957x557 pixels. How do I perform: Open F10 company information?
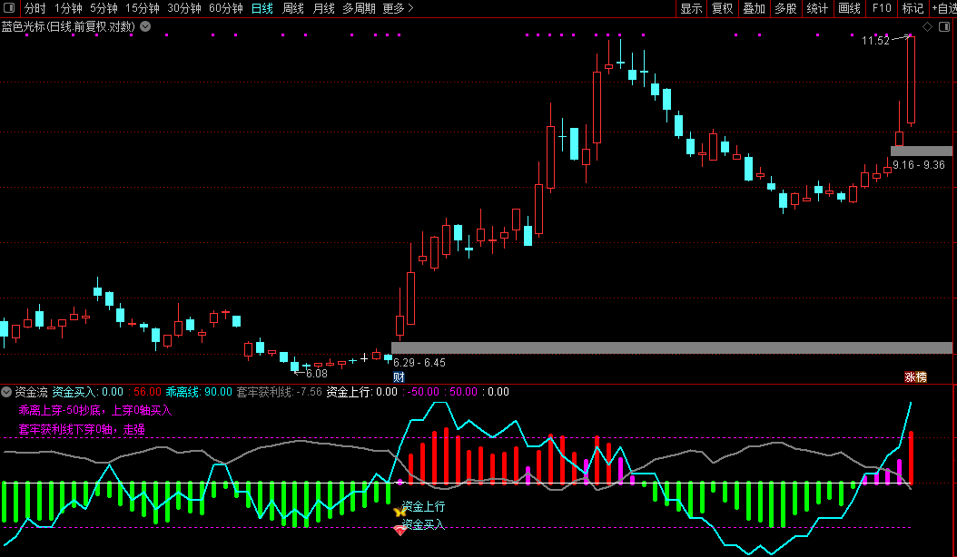coord(882,8)
